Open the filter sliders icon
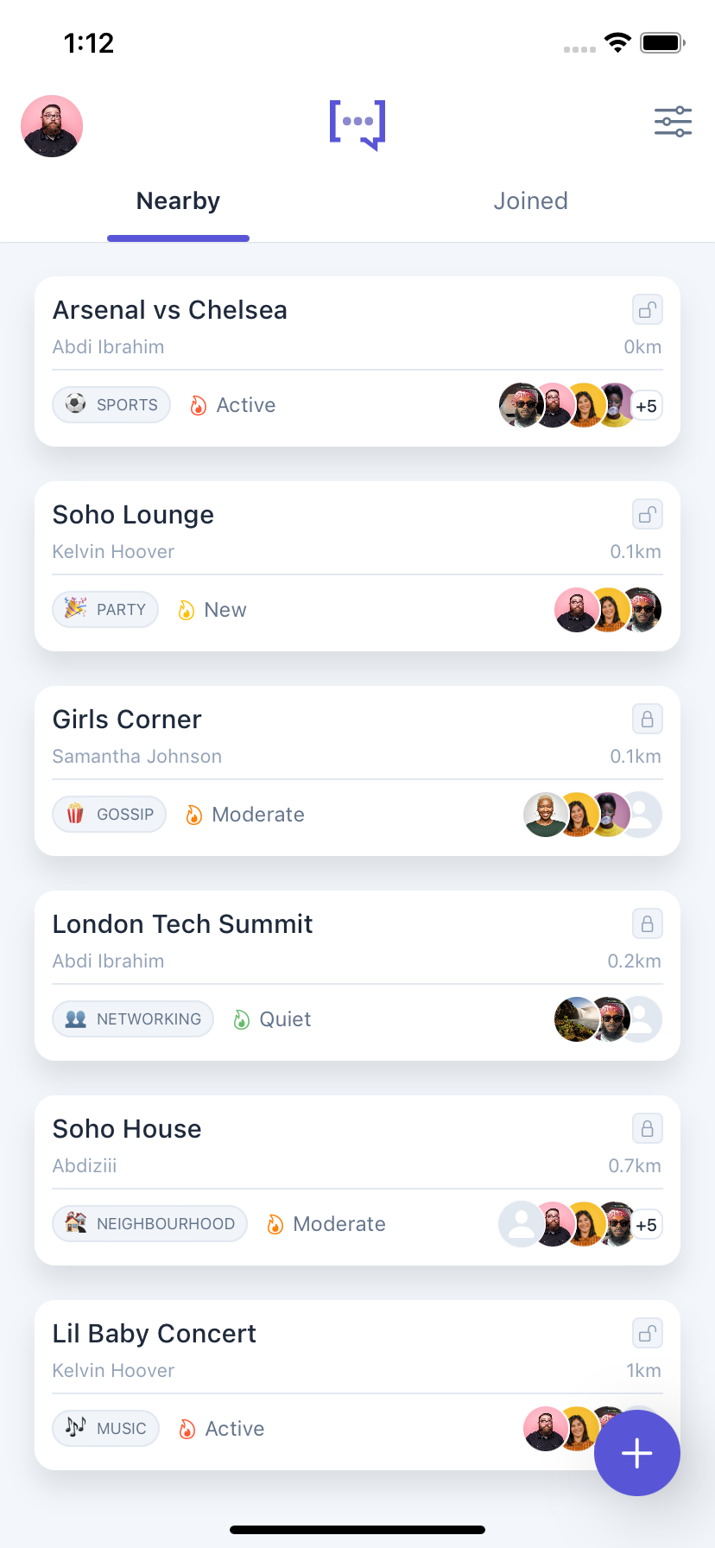715x1548 pixels. pos(673,122)
